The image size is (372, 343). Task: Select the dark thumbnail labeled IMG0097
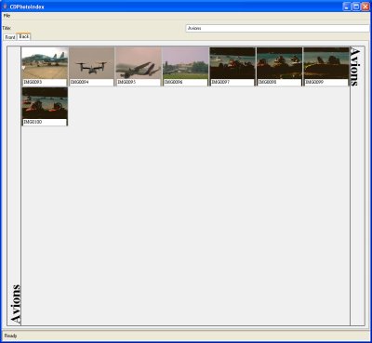[232, 63]
